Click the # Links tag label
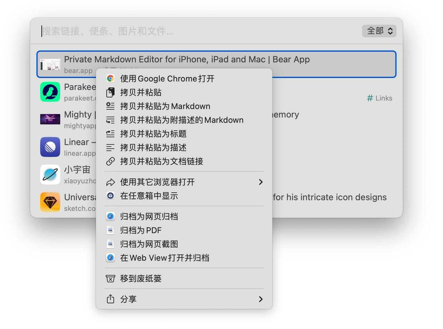Screen dimensions: 443x329 click(380, 98)
